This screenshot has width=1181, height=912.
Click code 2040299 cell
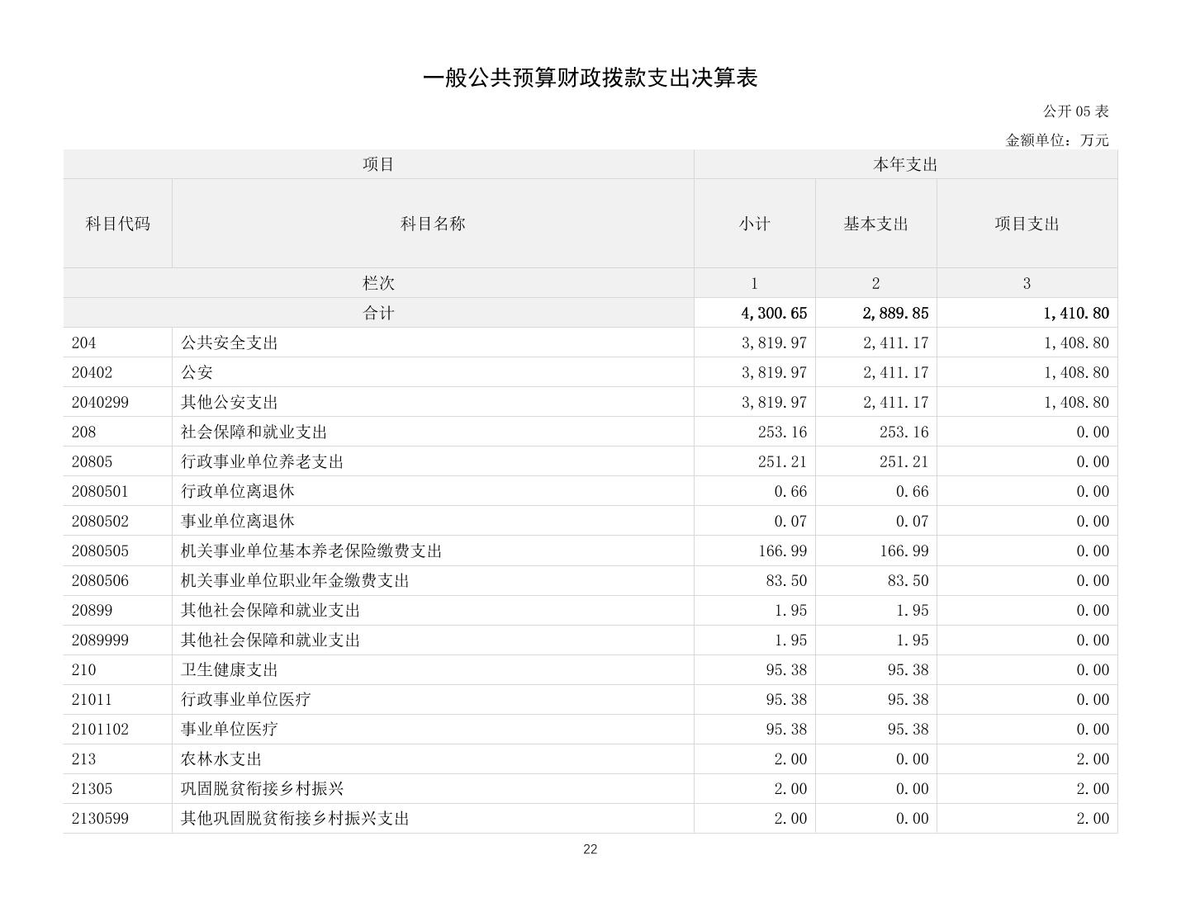[x=118, y=402]
